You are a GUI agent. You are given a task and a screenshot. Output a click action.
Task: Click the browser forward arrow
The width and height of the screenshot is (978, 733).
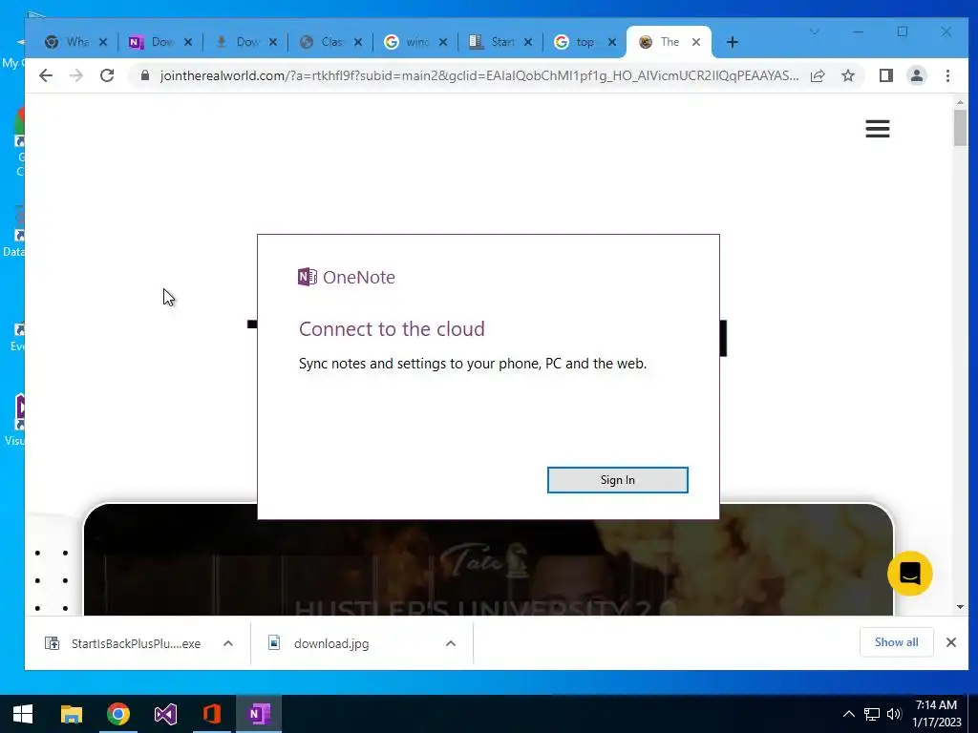[x=76, y=75]
